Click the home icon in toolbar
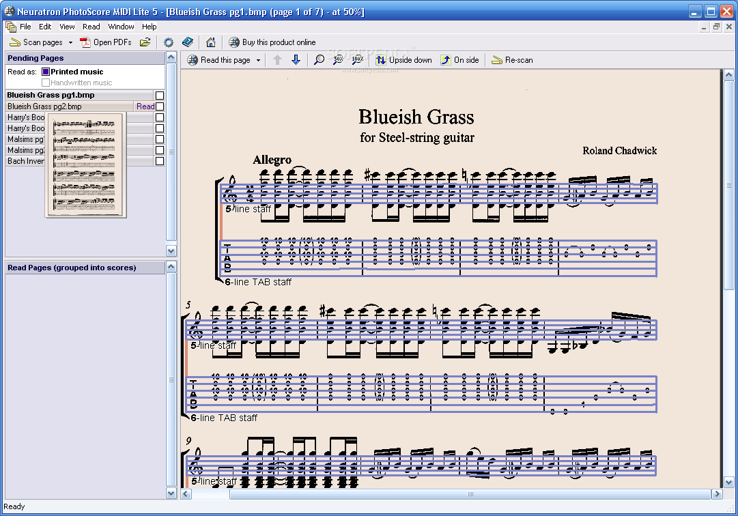738x516 pixels. [x=211, y=42]
